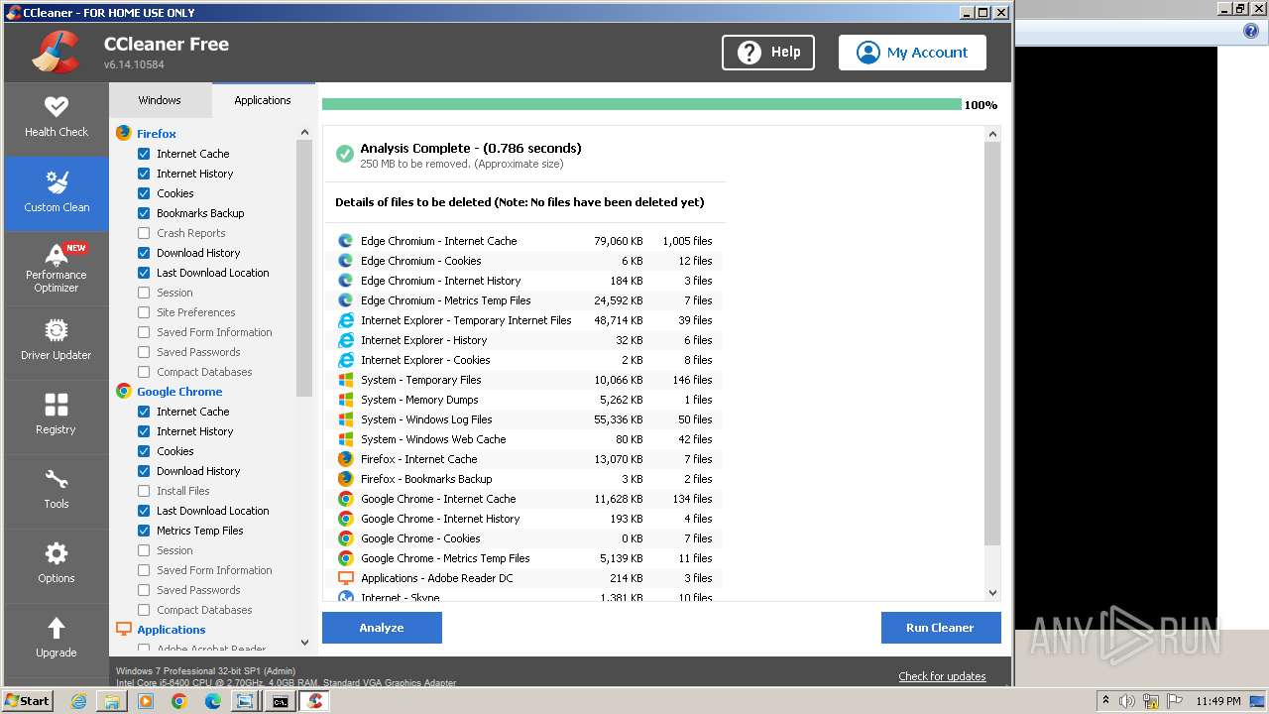Click the Help button
This screenshot has width=1269, height=714.
tap(768, 53)
